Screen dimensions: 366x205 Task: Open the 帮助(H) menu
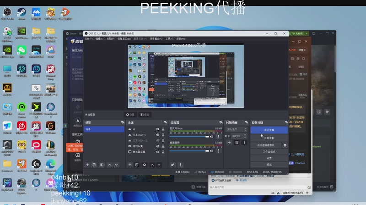[x=180, y=39]
